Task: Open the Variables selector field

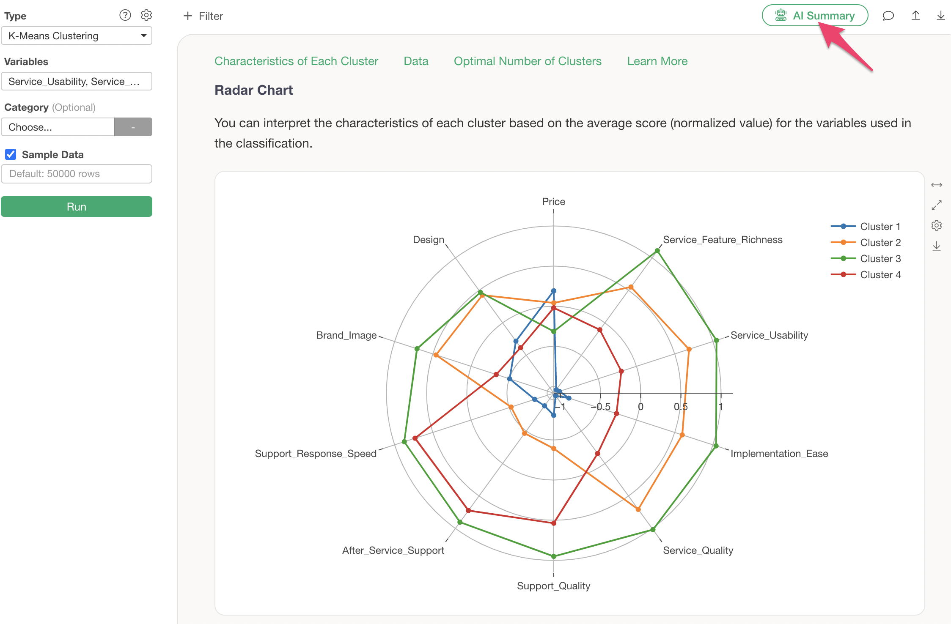Action: (x=77, y=81)
